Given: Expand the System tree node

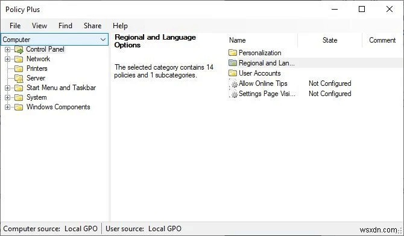Looking at the screenshot, I should (7, 97).
